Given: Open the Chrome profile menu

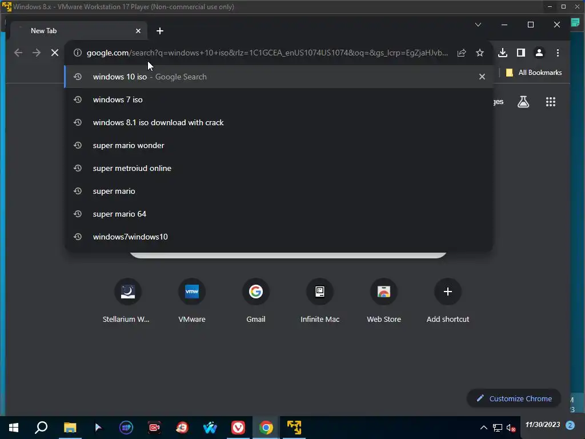Looking at the screenshot, I should tap(539, 53).
